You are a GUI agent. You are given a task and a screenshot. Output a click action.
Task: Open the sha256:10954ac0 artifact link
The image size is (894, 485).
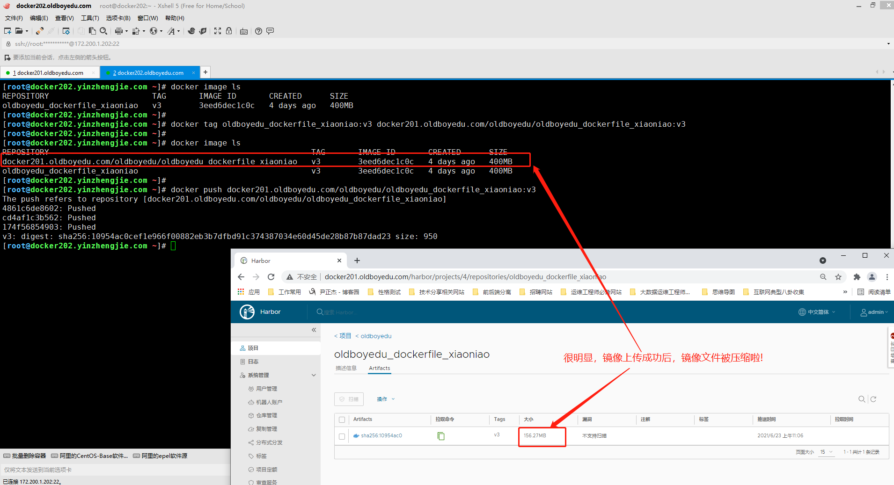coord(381,435)
